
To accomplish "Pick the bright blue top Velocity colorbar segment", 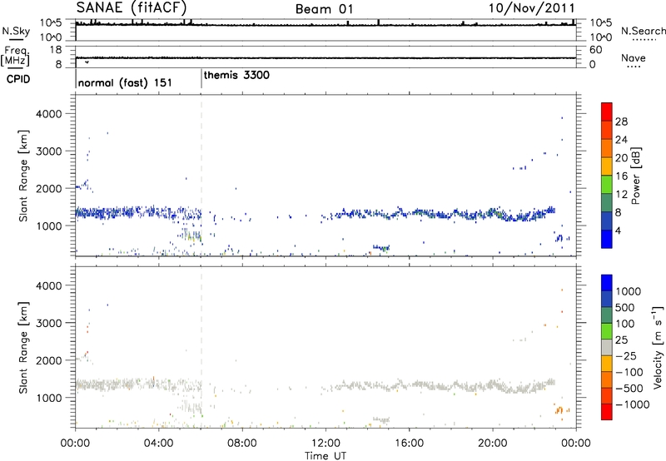I will click(x=607, y=283).
